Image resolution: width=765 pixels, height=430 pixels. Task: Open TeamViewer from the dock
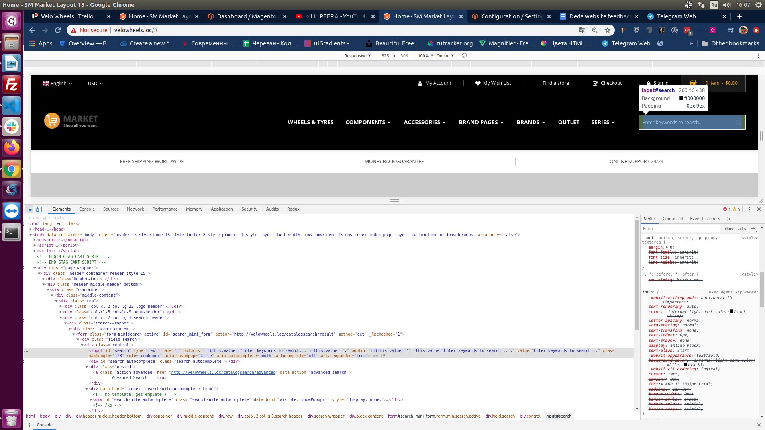12,211
